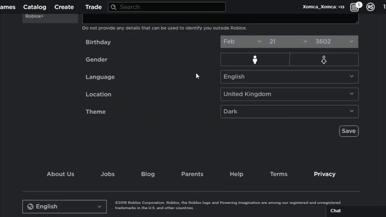Select the male gender icon
386x217 pixels.
pos(255,60)
